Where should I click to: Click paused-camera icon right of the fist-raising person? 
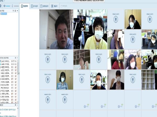pos(133,80)
